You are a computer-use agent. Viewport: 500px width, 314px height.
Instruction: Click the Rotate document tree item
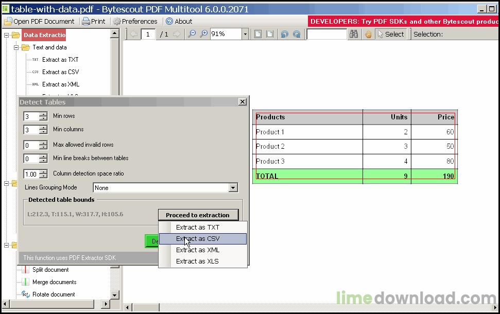[54, 294]
